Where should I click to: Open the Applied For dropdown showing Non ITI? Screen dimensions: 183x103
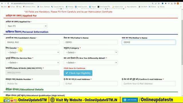pos(26,26)
